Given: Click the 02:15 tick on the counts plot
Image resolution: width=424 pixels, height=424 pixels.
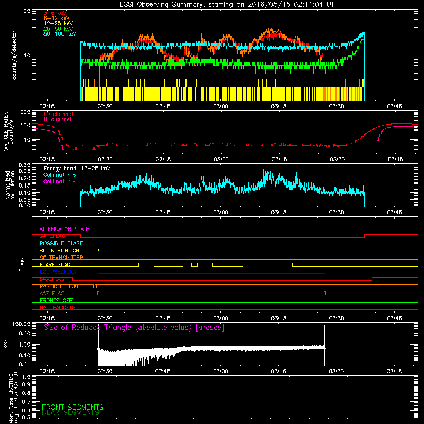Looking at the screenshot, I should tap(47, 107).
